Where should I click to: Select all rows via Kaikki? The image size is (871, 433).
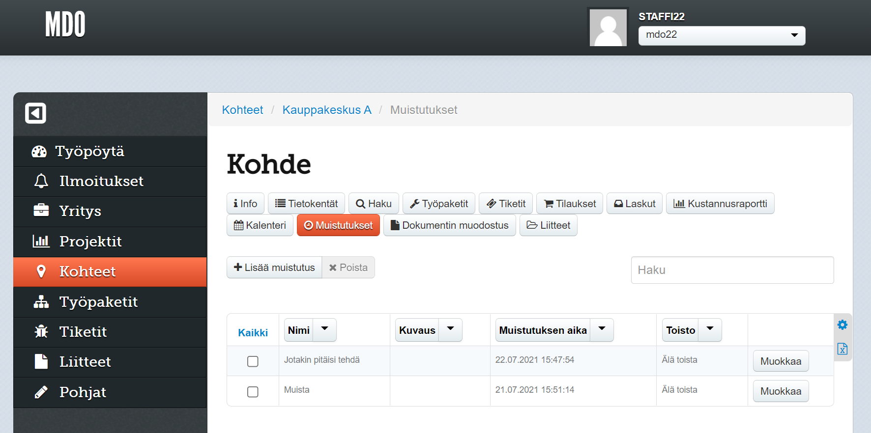253,333
